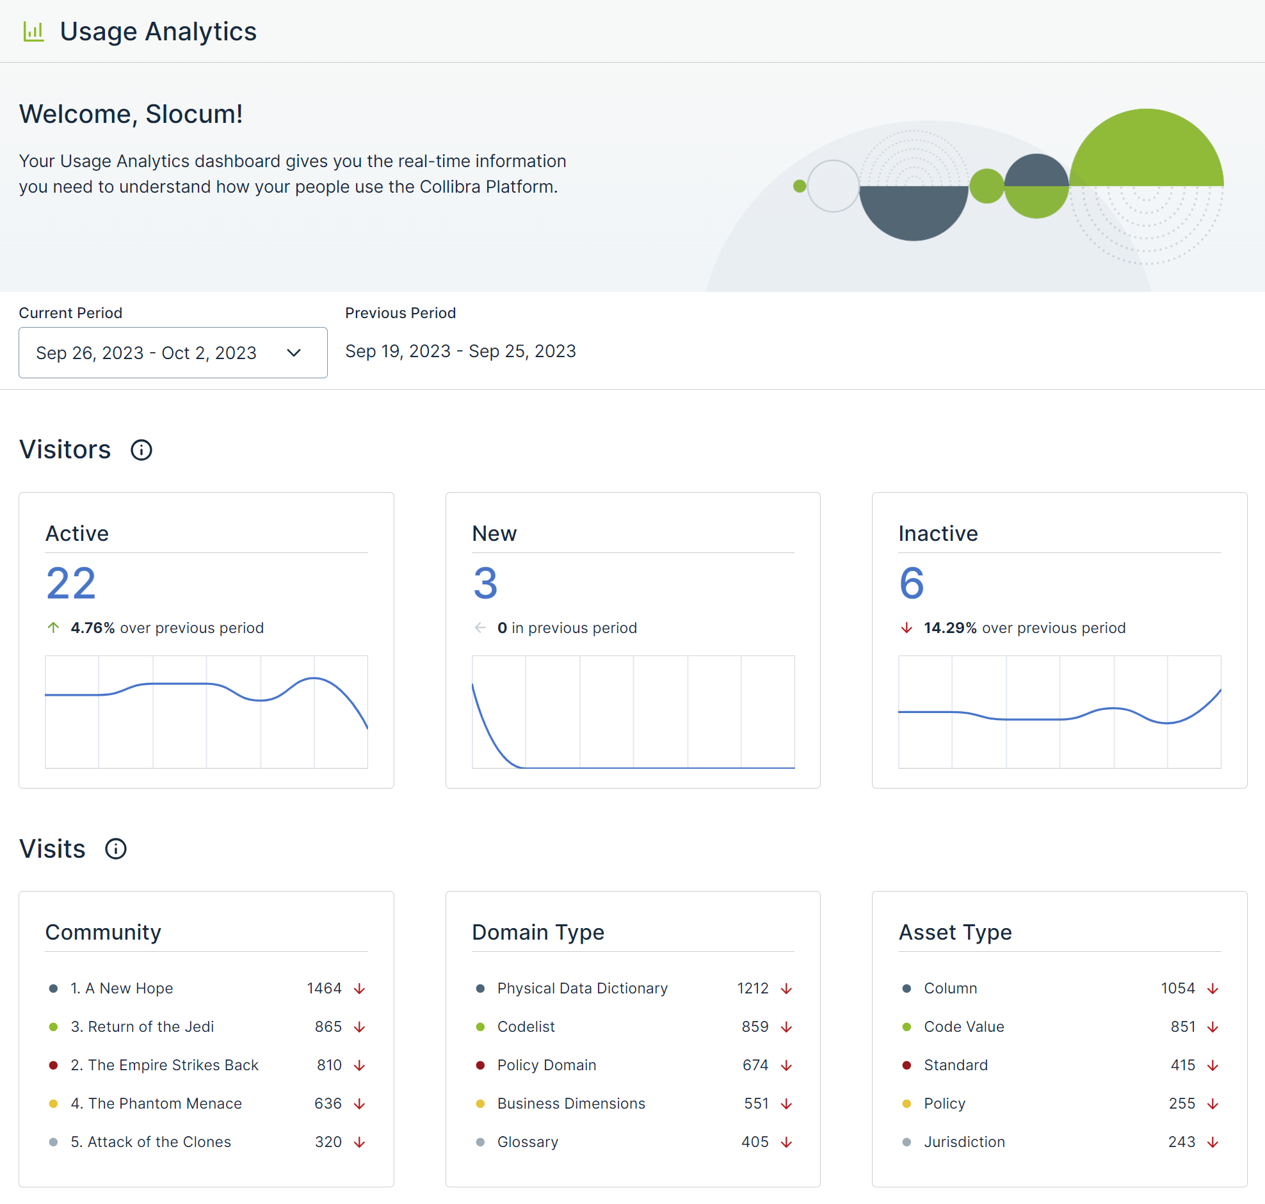Screen dimensions: 1265x1204
Task: Toggle the legend dot for Return of the Jedi
Action: pyautogui.click(x=53, y=1027)
